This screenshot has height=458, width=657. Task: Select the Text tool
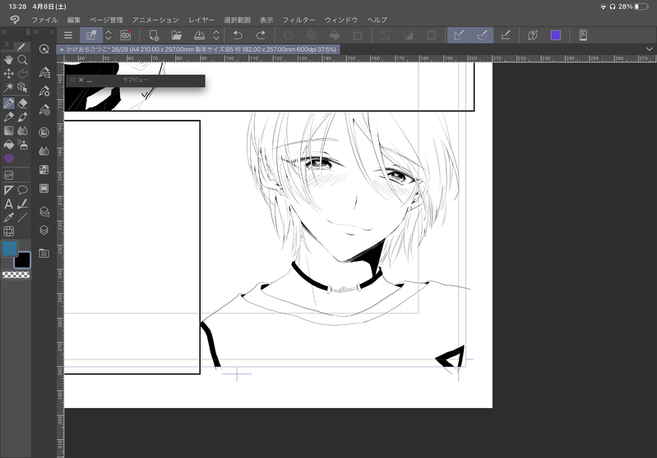(x=8, y=204)
